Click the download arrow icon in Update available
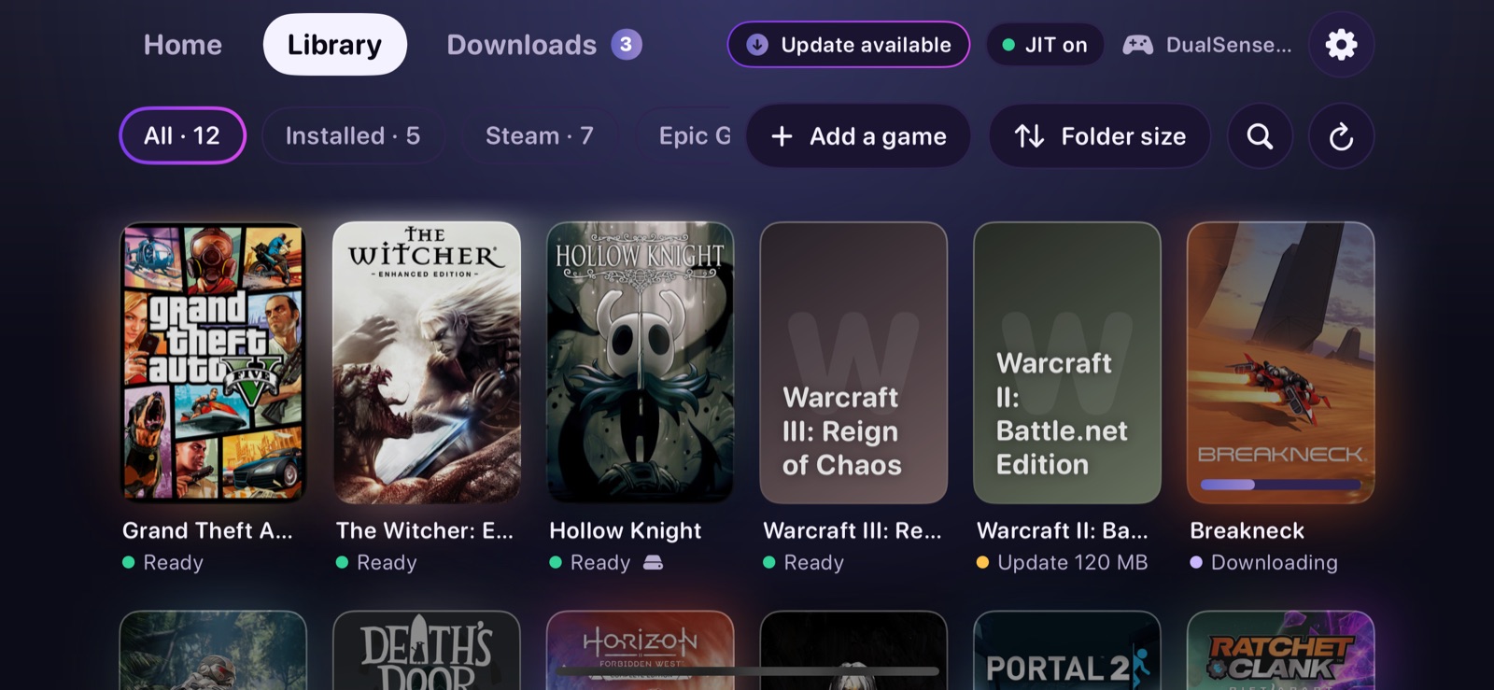The image size is (1494, 690). pos(757,45)
